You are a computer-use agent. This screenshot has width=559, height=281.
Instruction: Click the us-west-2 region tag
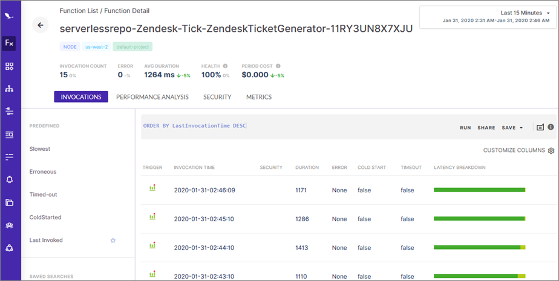[x=96, y=47]
